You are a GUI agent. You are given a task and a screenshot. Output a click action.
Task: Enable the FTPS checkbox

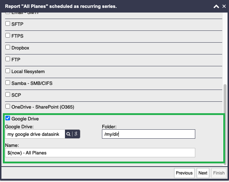tap(8, 35)
